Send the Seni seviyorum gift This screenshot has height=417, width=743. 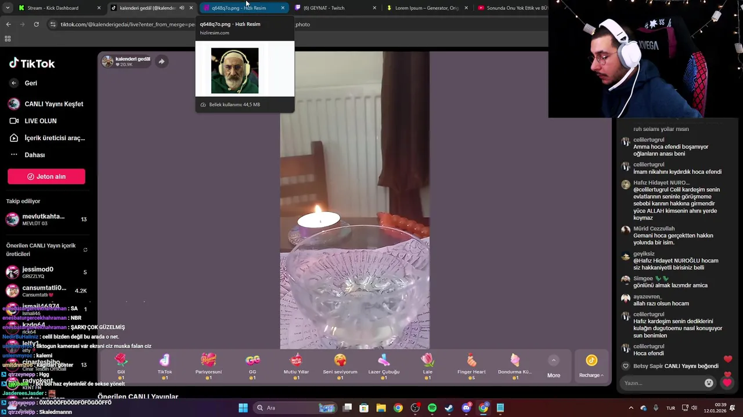click(x=340, y=366)
